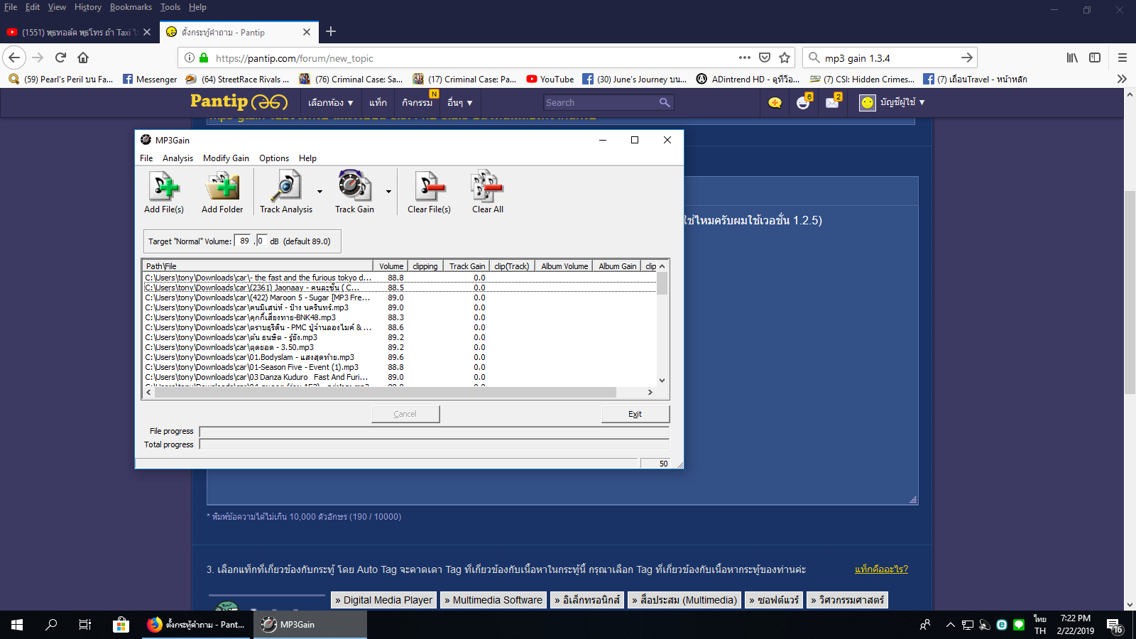Open a new browser tab
1136x639 pixels.
tap(331, 31)
